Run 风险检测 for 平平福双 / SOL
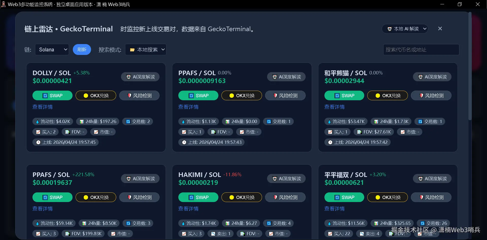 [431, 197]
